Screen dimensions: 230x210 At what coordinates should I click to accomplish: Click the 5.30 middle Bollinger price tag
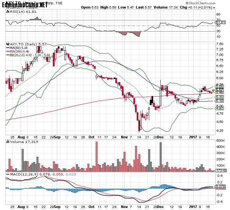click(219, 97)
